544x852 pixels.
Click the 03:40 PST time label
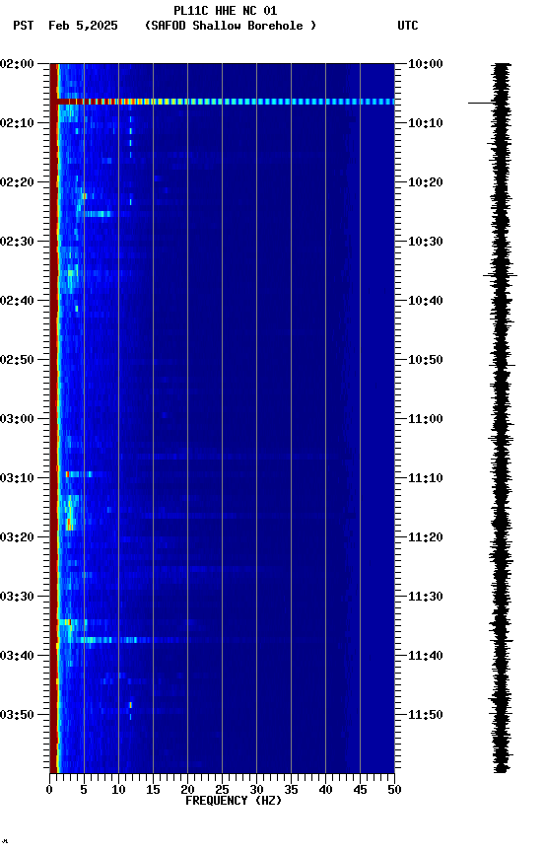(x=17, y=656)
